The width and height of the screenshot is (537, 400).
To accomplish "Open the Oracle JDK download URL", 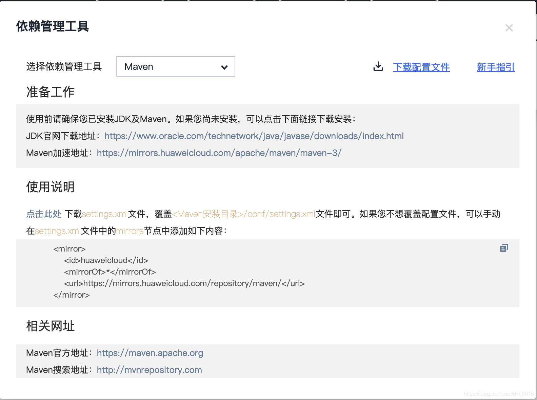I will [254, 136].
